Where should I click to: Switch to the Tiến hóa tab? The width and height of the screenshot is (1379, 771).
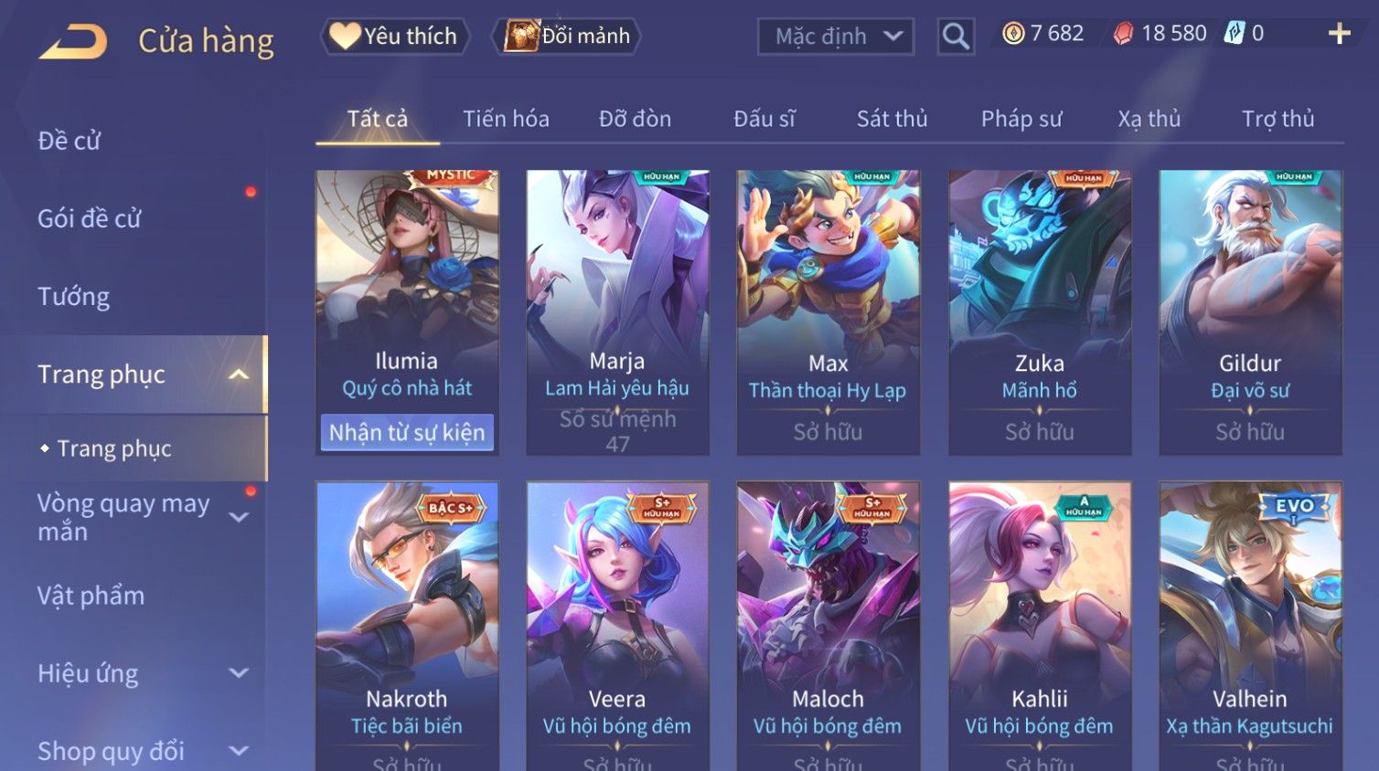(506, 119)
